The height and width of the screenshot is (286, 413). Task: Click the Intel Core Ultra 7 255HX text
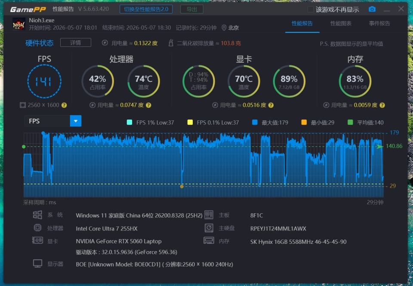(107, 229)
